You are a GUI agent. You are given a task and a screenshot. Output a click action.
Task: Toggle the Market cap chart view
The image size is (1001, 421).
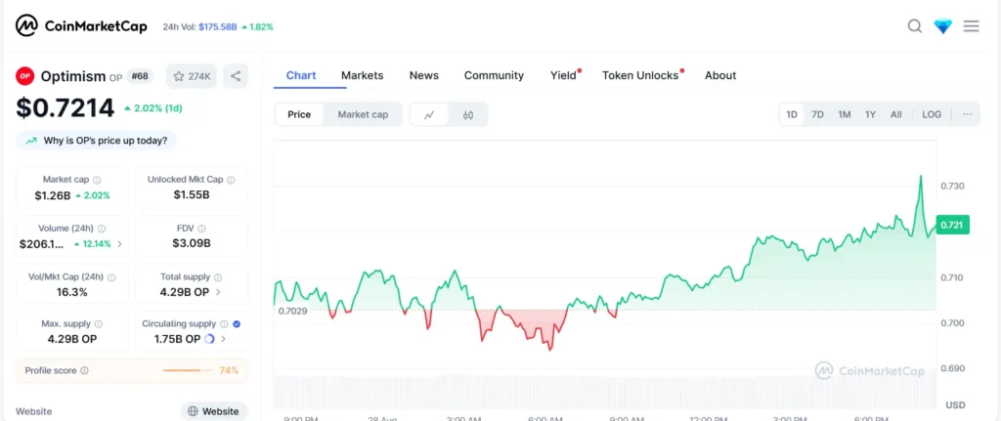363,115
